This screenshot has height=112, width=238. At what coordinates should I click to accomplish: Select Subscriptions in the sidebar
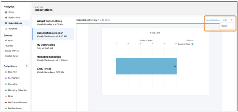[16, 23]
